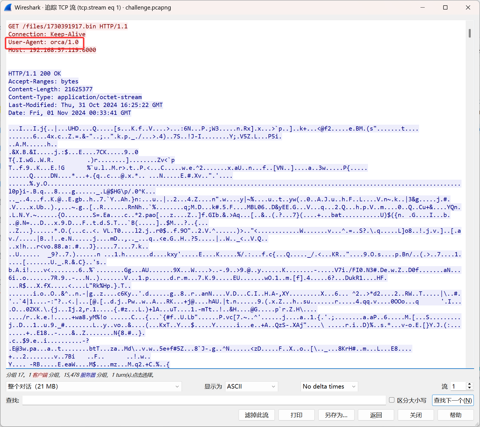Screen dimensions: 480x427
Task: Click the 查找下一个(N) button
Action: tap(453, 400)
